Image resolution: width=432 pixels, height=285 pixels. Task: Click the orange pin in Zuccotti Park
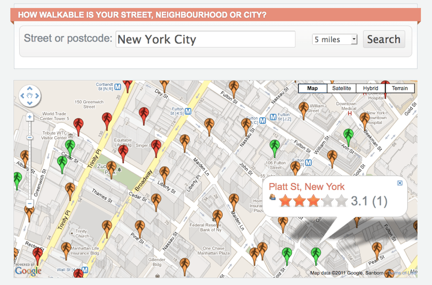click(111, 169)
